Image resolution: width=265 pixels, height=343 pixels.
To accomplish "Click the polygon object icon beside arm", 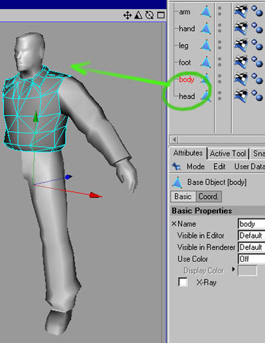I will 206,12.
